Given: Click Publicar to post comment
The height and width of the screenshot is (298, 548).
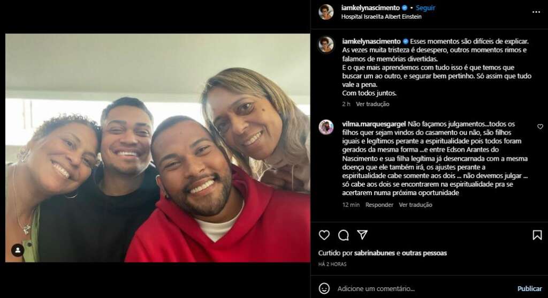Looking at the screenshot, I should [x=529, y=288].
